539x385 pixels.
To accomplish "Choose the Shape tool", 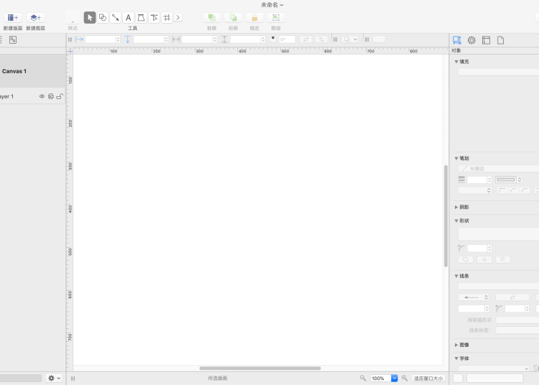I will point(103,17).
